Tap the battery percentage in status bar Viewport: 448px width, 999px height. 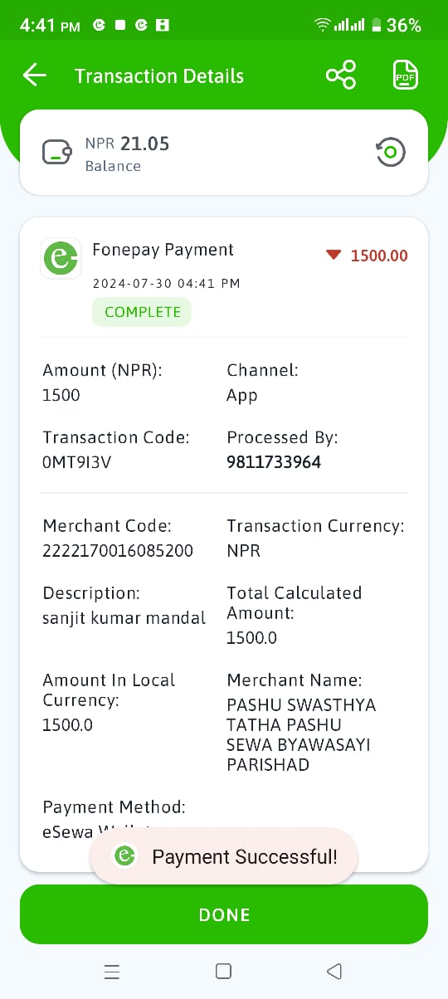[404, 26]
